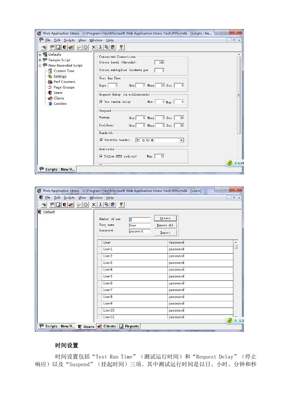
Task: Click Cut scissors icon in Users window toolbar
Action: click(100, 204)
